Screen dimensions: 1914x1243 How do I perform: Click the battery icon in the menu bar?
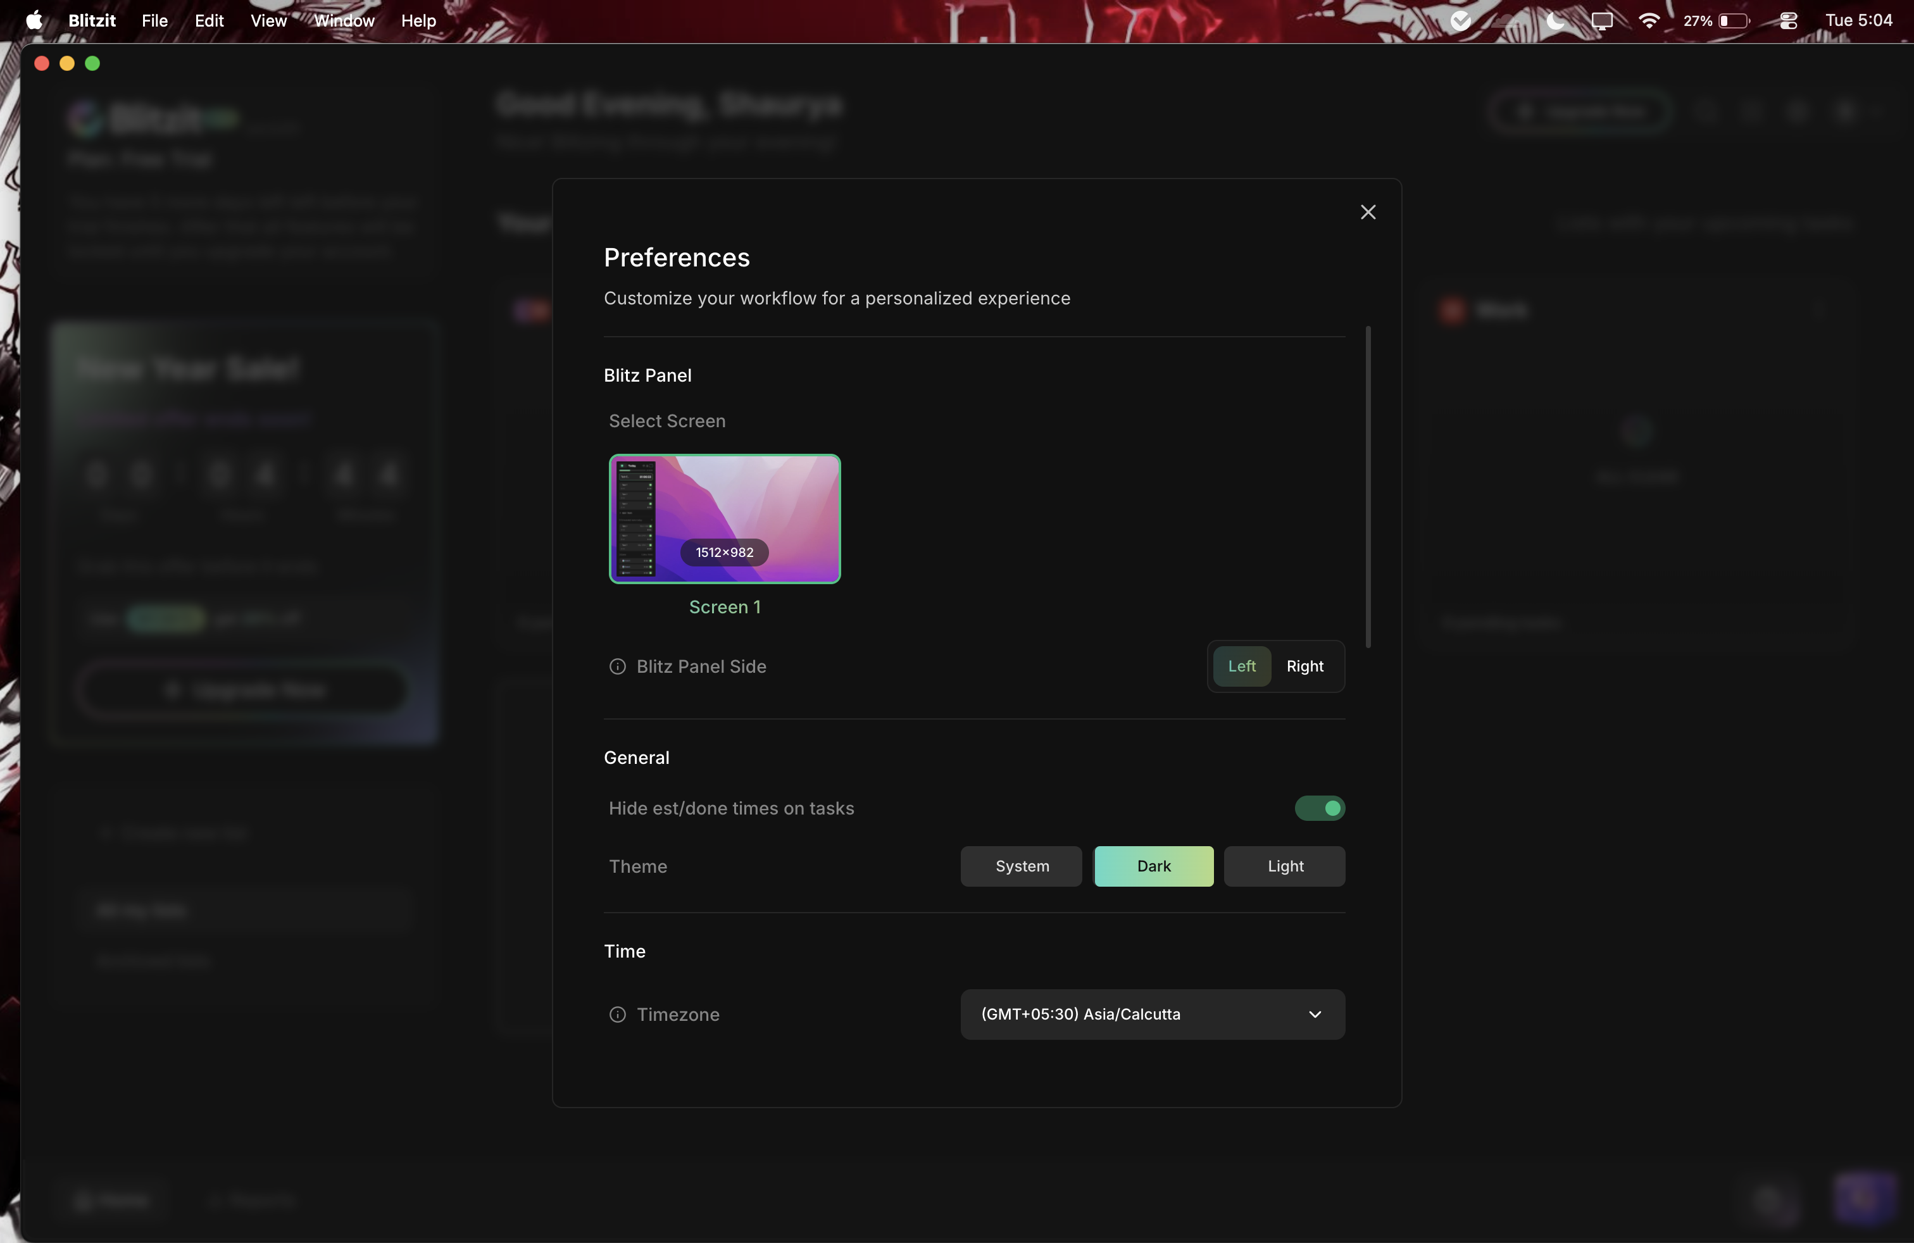[1734, 21]
